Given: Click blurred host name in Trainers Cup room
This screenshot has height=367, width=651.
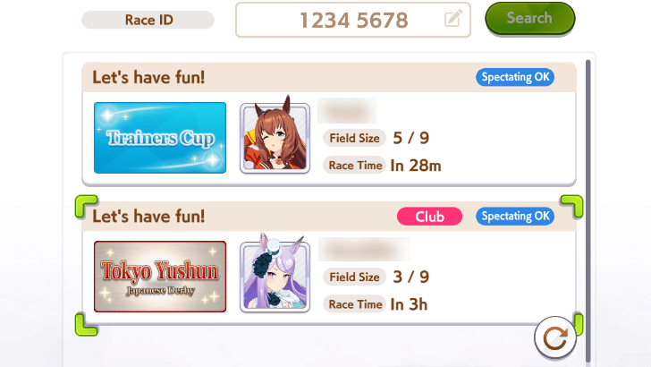Looking at the screenshot, I should click(x=348, y=111).
